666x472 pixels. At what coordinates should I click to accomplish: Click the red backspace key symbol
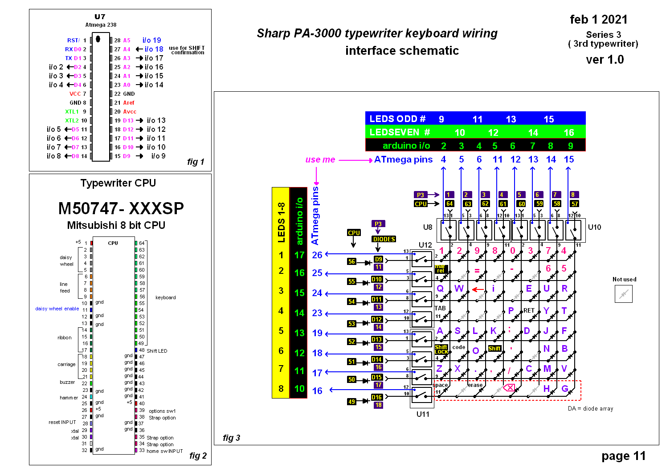pyautogui.click(x=509, y=388)
